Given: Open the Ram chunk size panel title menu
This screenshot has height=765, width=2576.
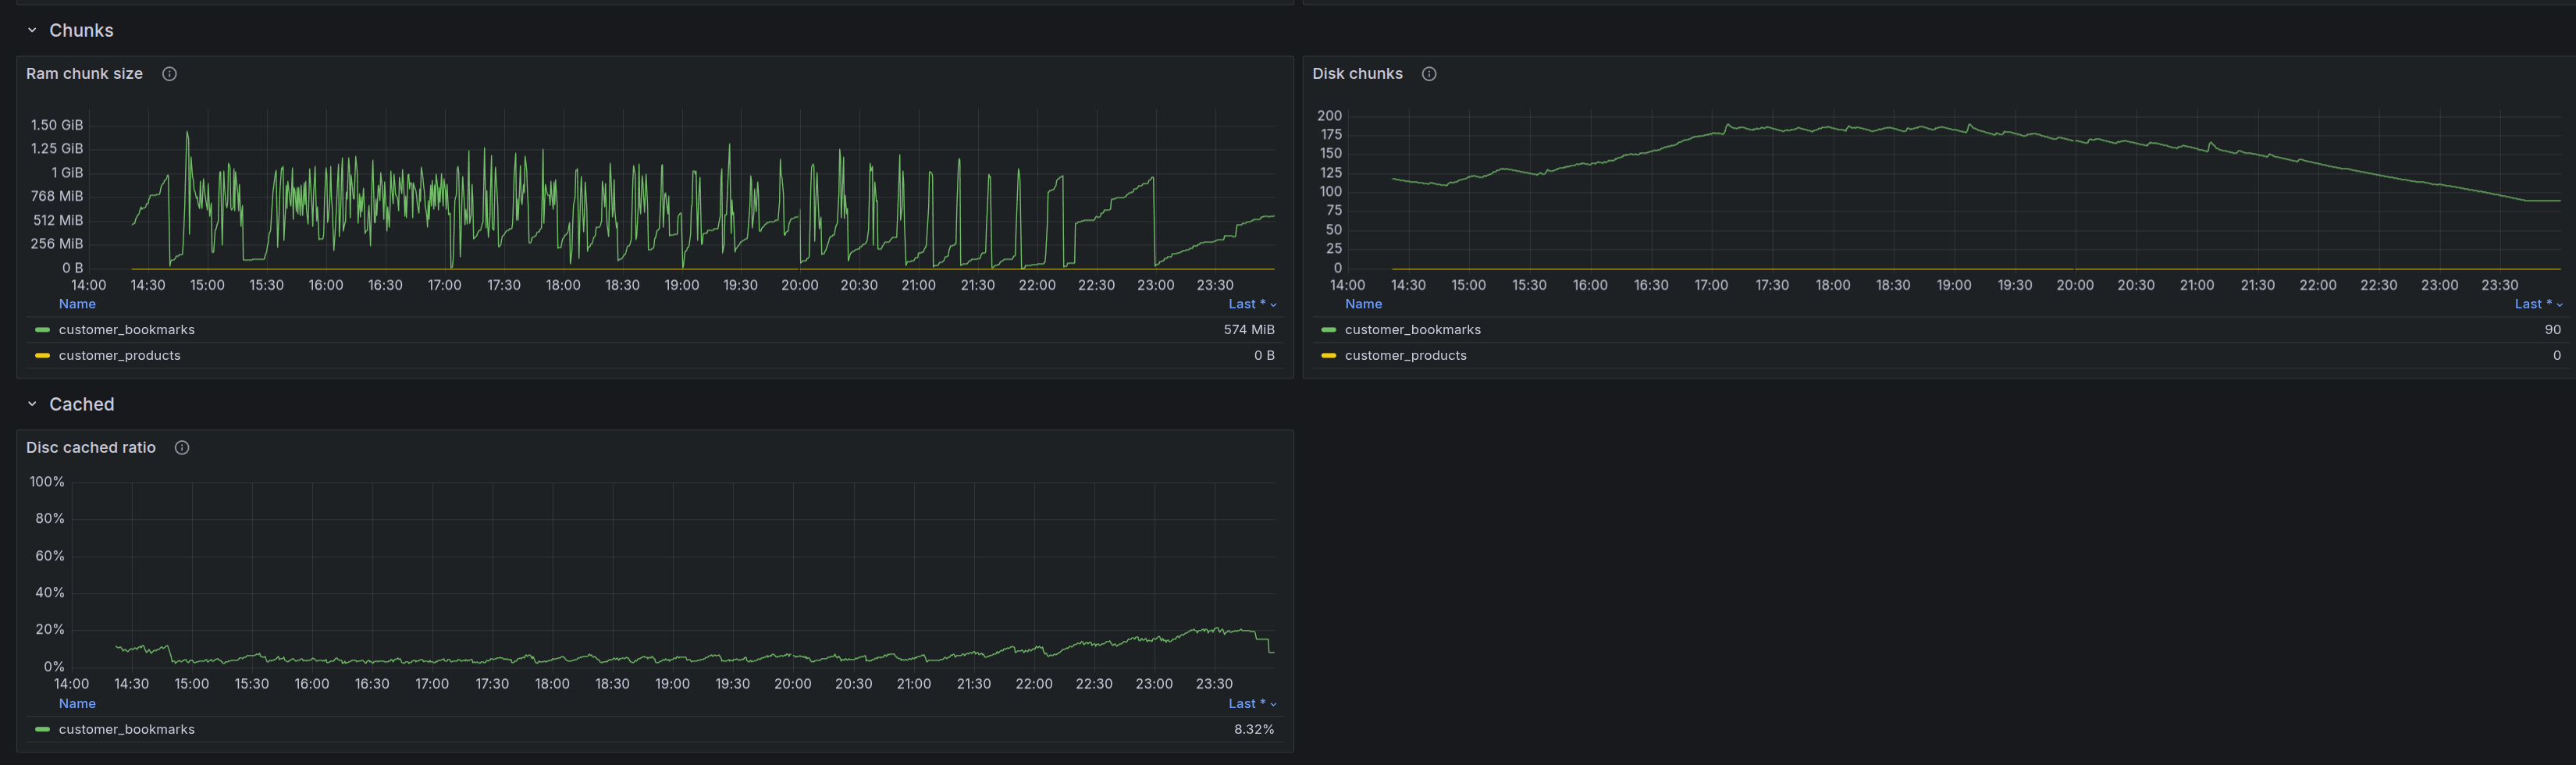Looking at the screenshot, I should tap(84, 74).
